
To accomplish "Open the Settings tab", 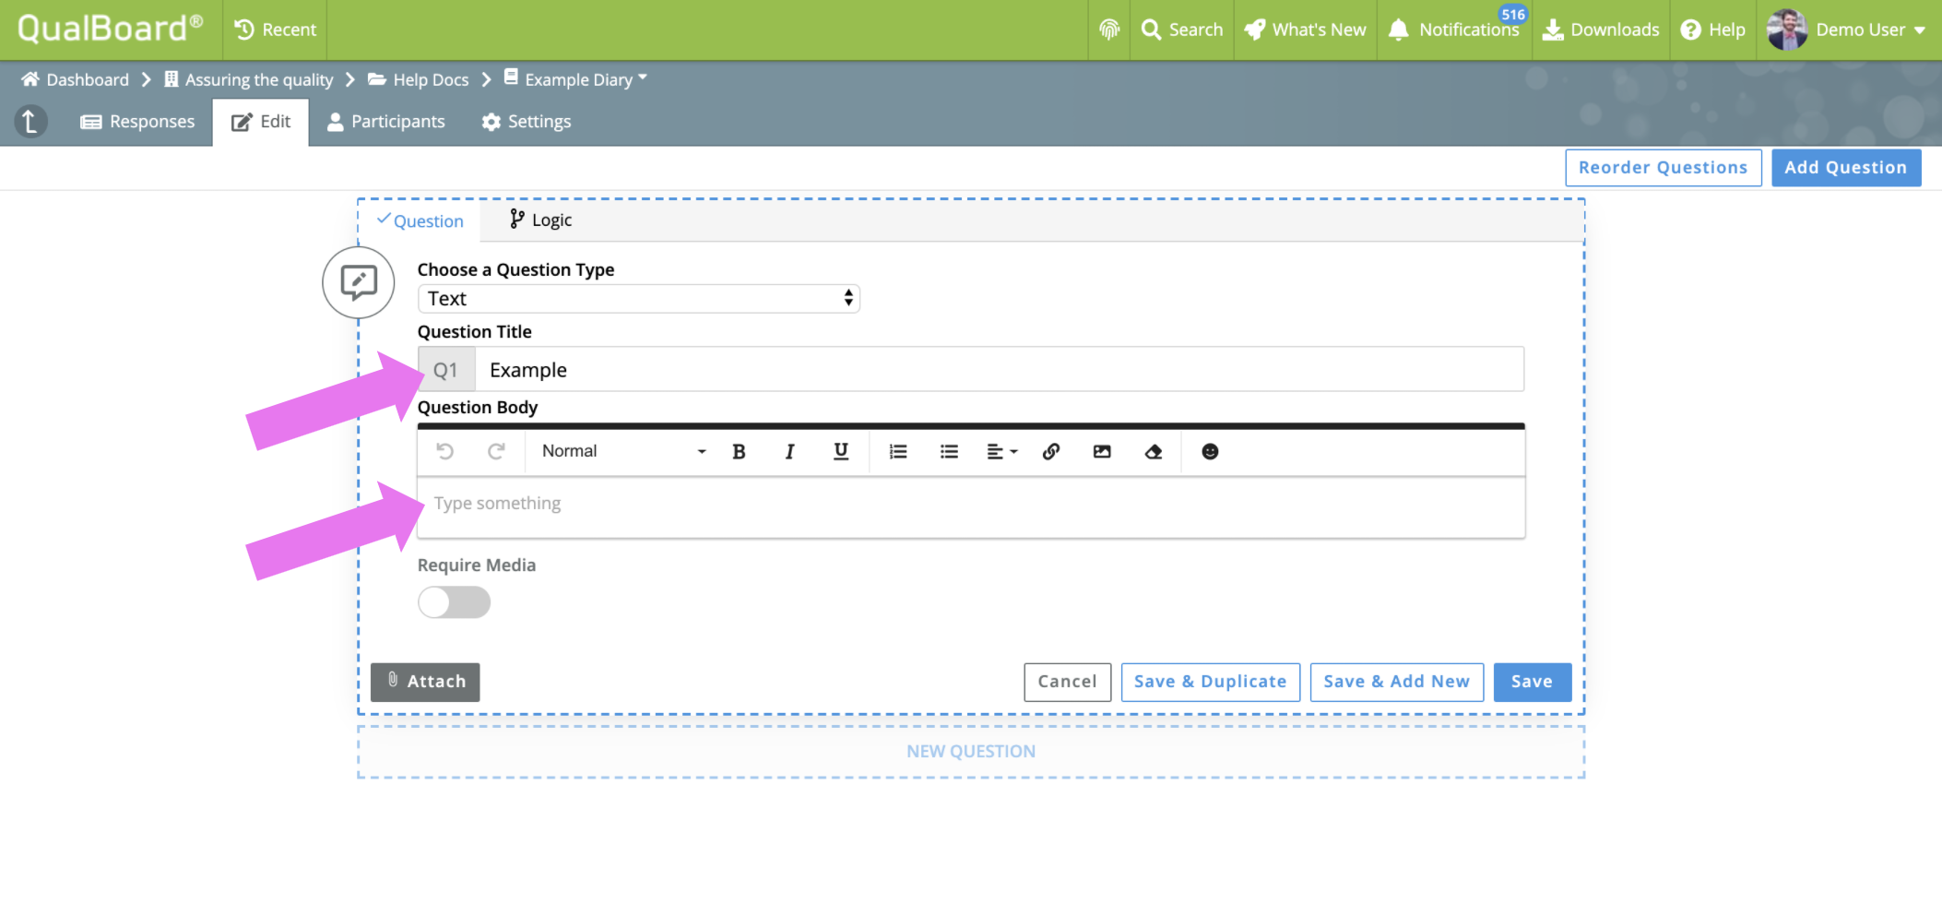I will pyautogui.click(x=527, y=122).
